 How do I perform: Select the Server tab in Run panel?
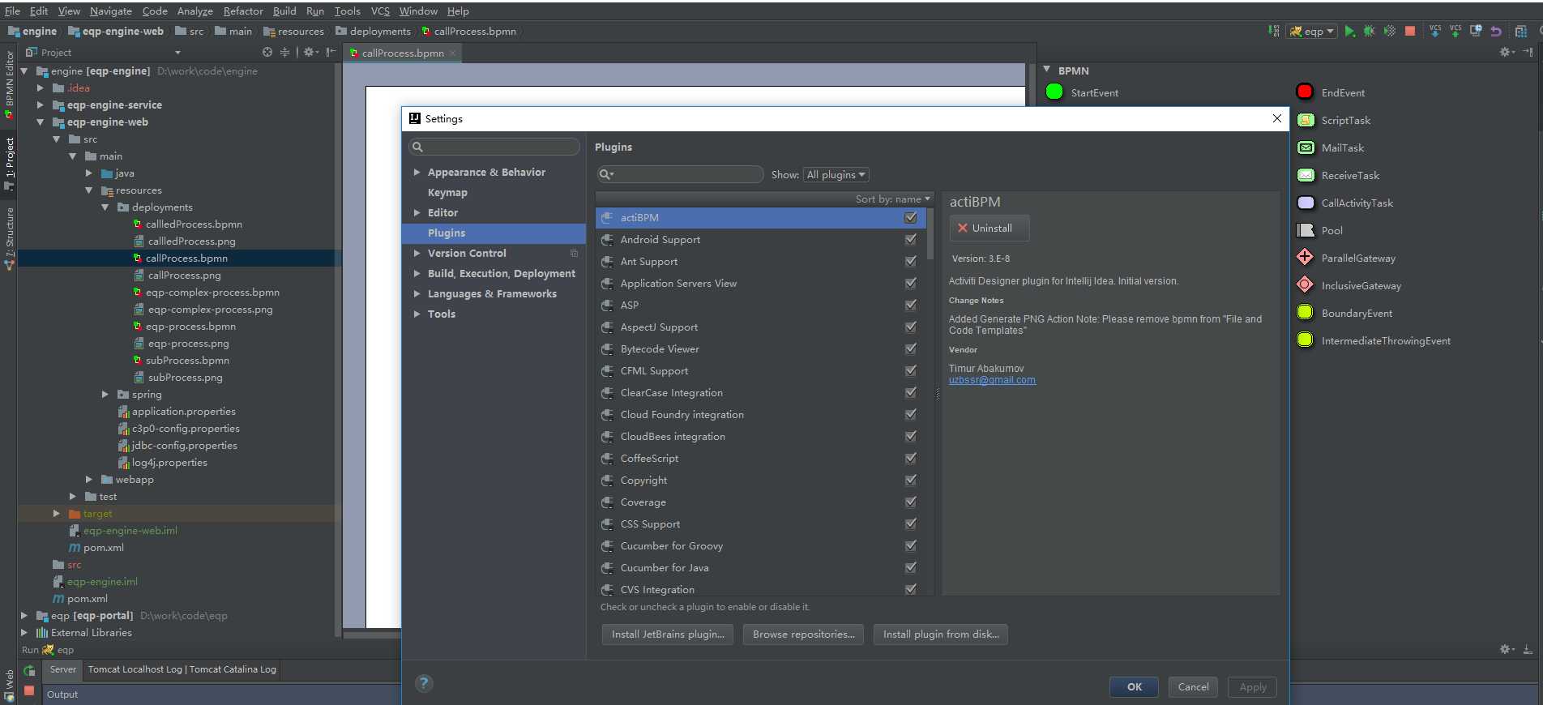pyautogui.click(x=62, y=669)
